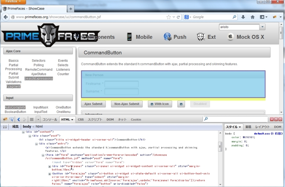Reload the page with the refresh icon
285x187 pixels.
[x=178, y=17]
